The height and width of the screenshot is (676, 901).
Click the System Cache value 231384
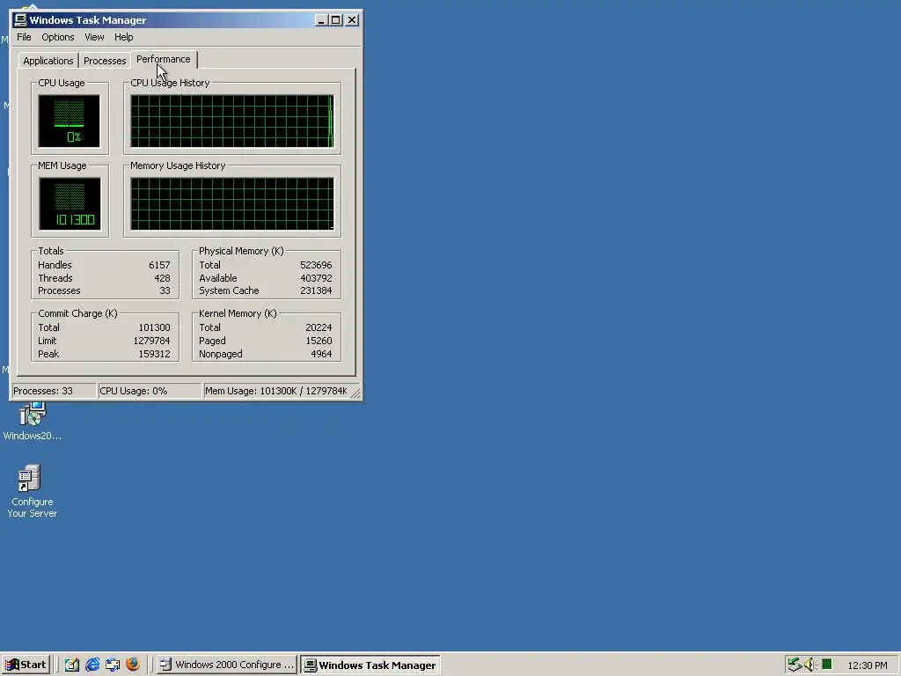[316, 290]
